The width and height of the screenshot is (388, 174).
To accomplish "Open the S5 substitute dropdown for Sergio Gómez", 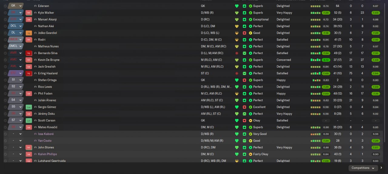I will click(x=16, y=107).
